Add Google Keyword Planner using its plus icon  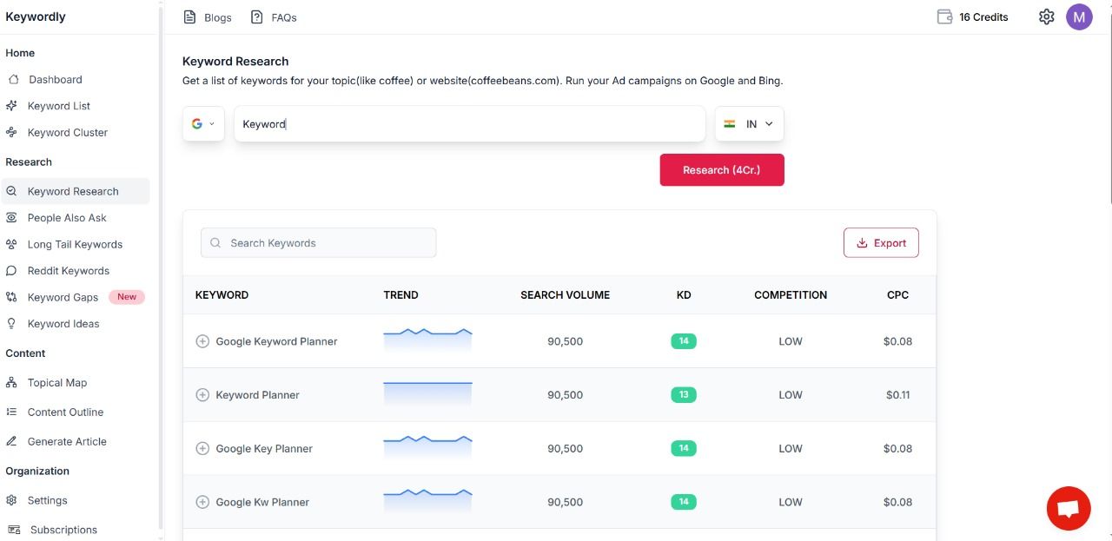coord(202,341)
